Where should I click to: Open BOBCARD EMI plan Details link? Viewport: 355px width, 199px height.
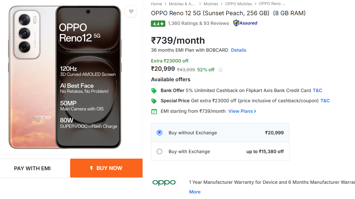point(239,50)
